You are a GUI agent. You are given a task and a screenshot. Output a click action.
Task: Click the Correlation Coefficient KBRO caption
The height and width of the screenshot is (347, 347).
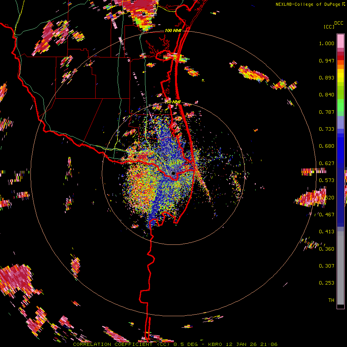[x=175, y=344]
